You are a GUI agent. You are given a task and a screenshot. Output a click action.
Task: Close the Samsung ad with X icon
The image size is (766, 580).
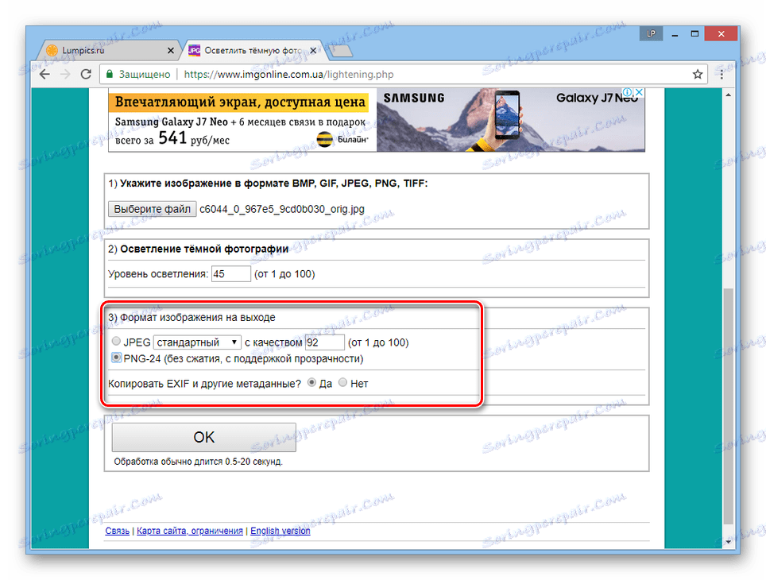click(x=639, y=92)
